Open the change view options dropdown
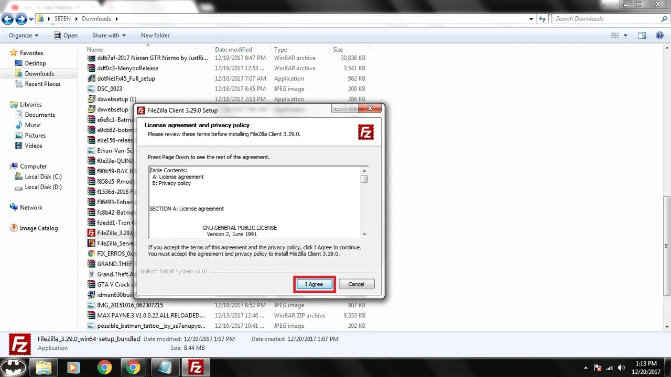671x377 pixels. 625,36
